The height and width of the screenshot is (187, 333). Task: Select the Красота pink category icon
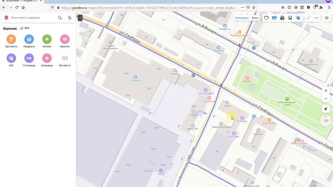point(65,39)
